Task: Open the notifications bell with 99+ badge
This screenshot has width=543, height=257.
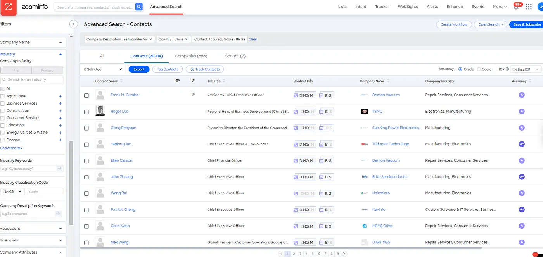Action: coord(516,7)
